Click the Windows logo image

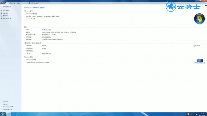(x=199, y=19)
